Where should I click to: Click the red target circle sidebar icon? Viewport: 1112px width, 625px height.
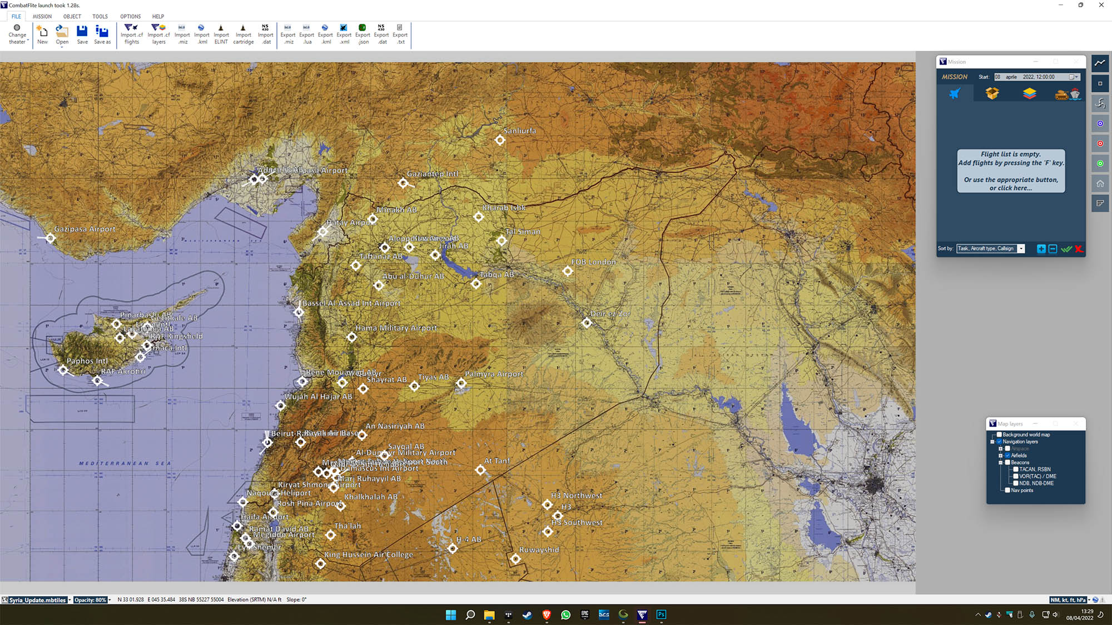pyautogui.click(x=1100, y=143)
